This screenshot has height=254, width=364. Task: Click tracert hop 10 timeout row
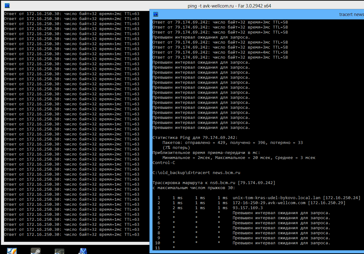pyautogui.click(x=242, y=243)
